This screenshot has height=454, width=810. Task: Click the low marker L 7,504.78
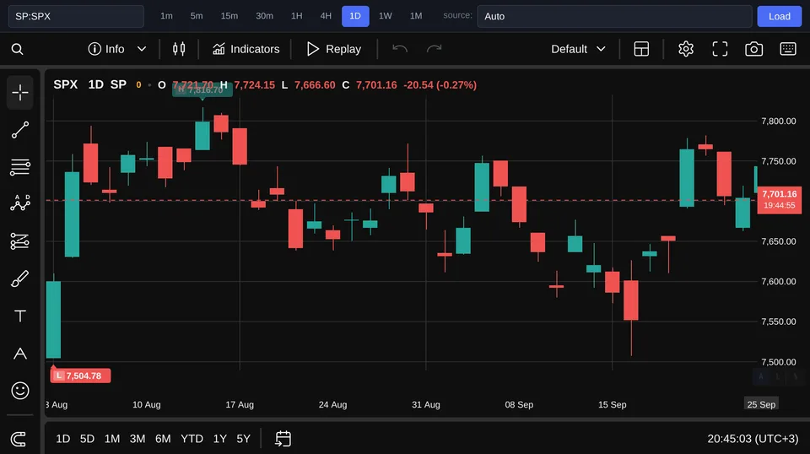(80, 376)
